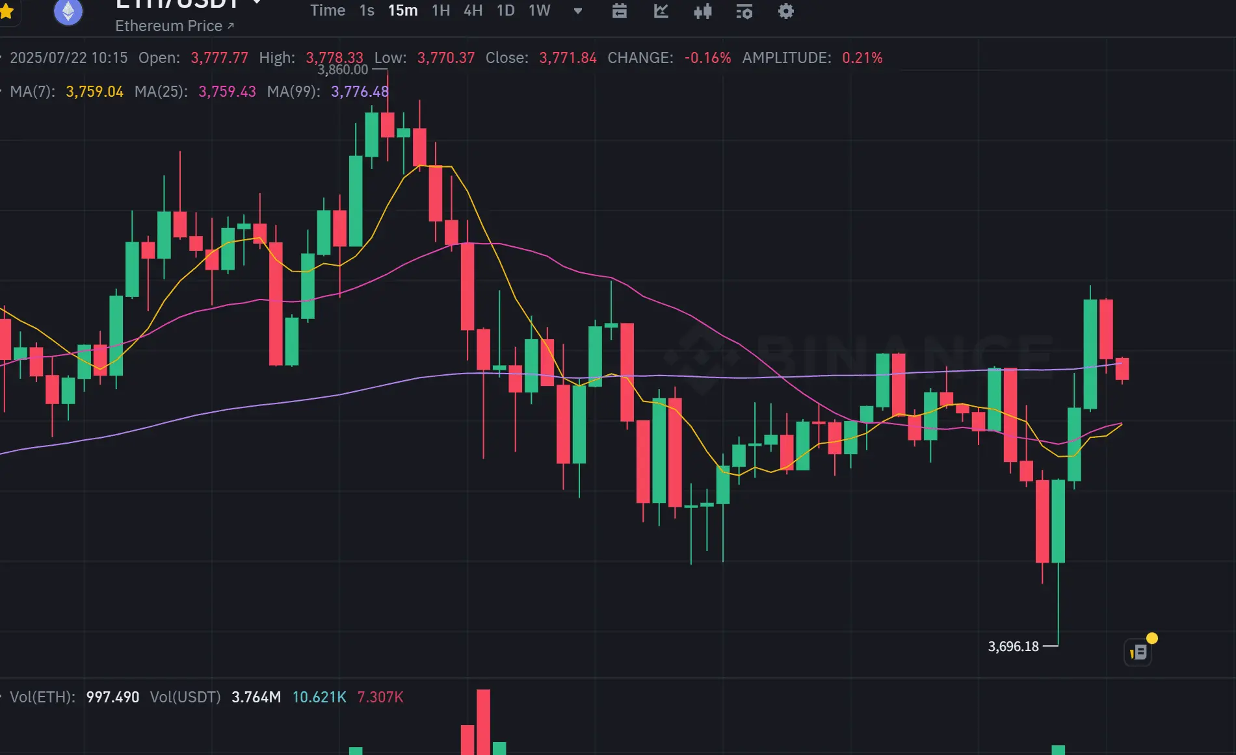1236x755 pixels.
Task: Open the technical indicators chart icon
Action: point(661,11)
